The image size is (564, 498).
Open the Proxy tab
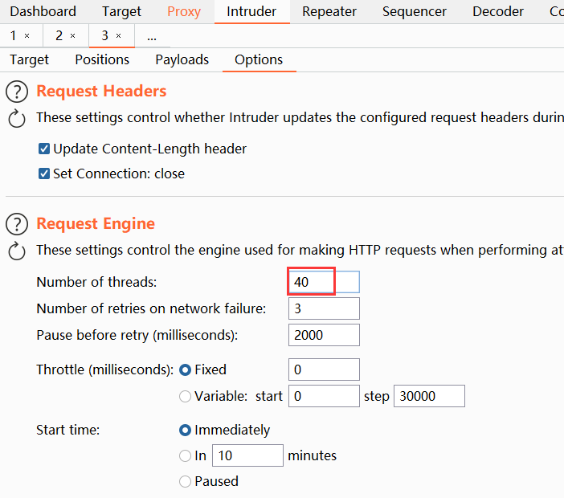pos(184,11)
